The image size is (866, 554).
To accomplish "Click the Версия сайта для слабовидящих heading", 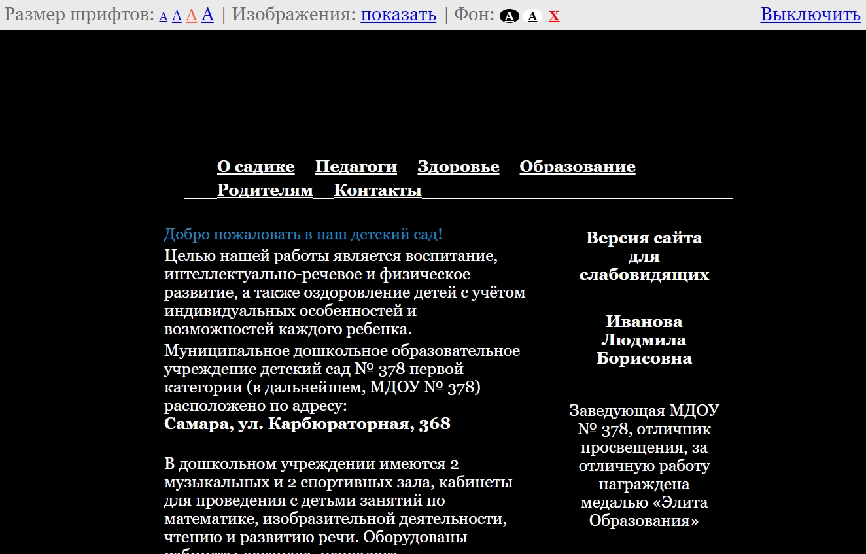I will point(644,256).
